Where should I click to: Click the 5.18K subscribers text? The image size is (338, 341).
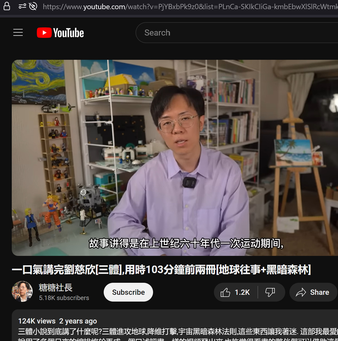tap(64, 298)
